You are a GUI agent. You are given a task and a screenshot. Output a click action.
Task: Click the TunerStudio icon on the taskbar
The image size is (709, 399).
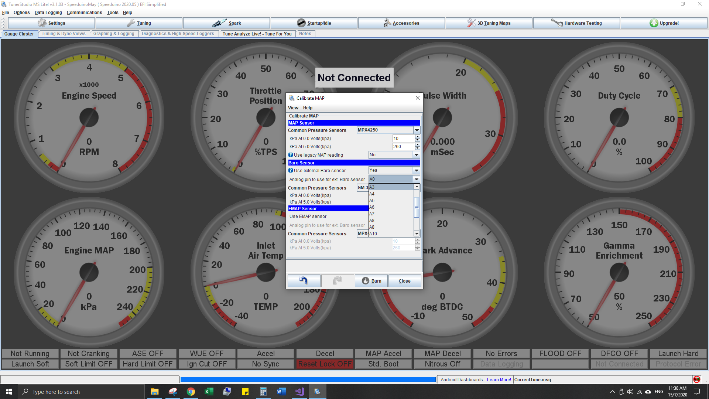[x=317, y=391]
